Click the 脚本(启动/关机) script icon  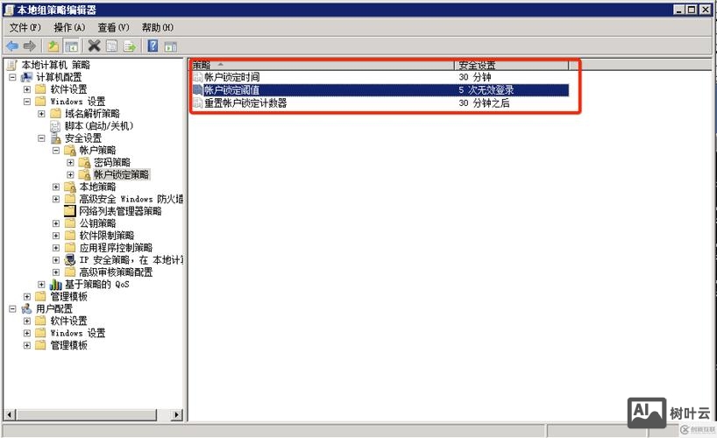[x=55, y=126]
